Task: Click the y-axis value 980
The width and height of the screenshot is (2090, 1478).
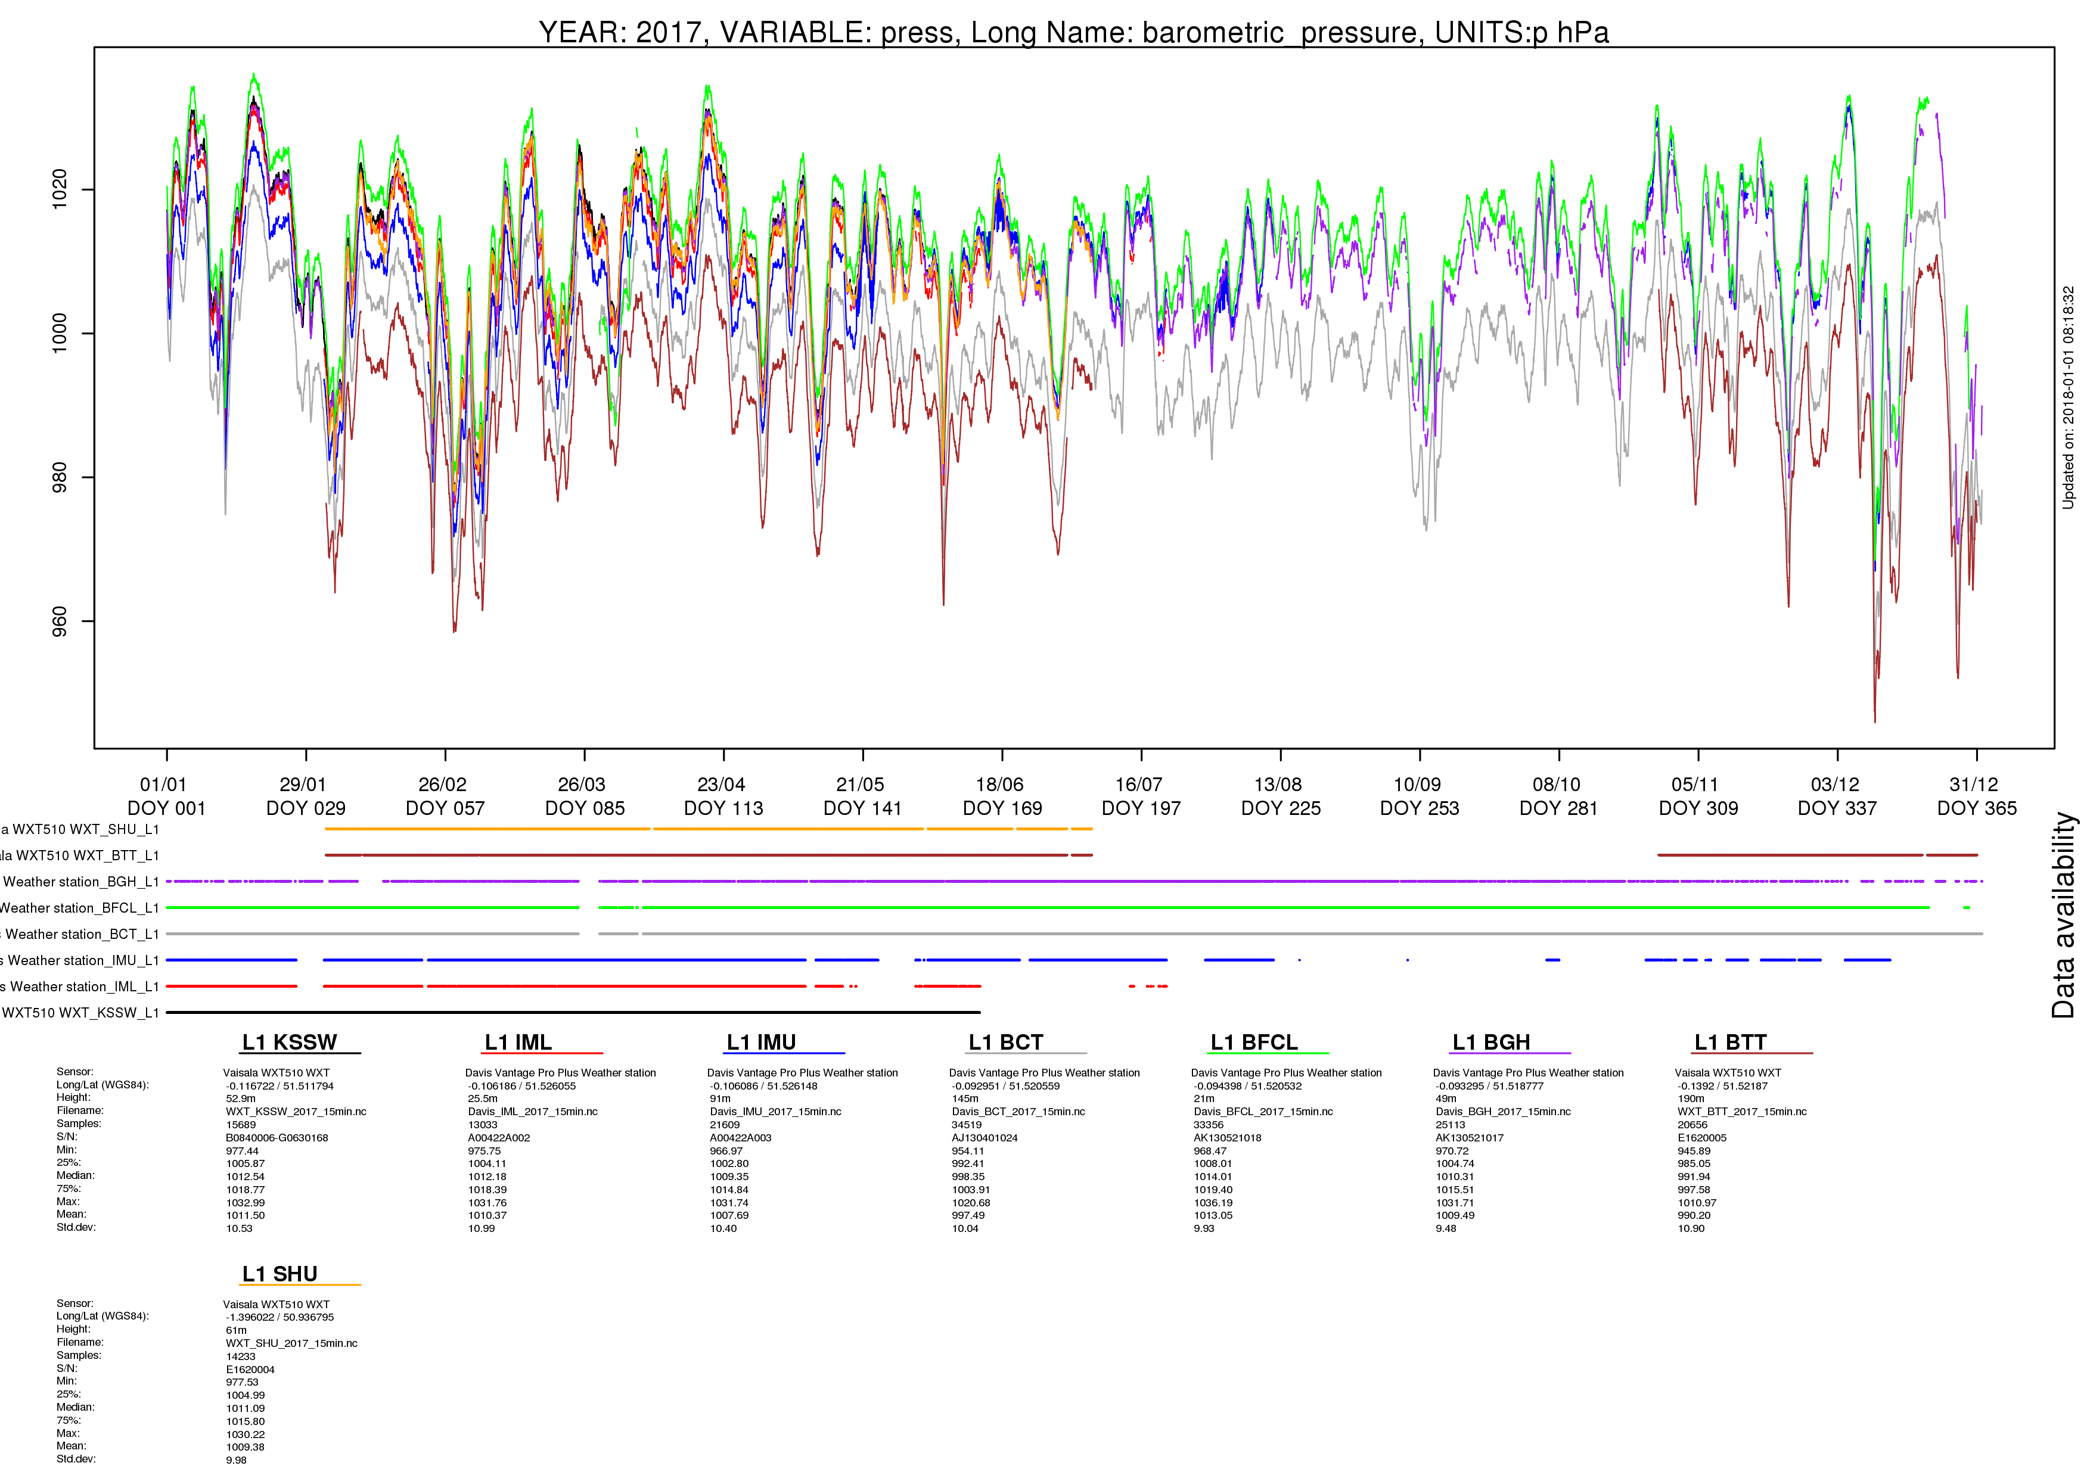Action: (59, 478)
